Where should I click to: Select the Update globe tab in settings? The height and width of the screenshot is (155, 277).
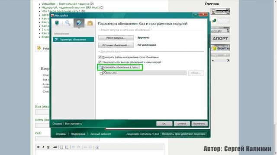click(79, 23)
